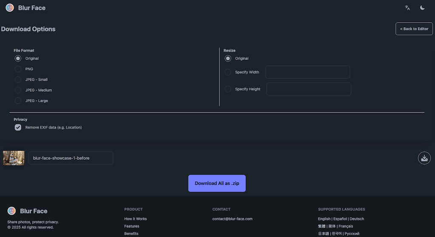Click the Specify Width input field
This screenshot has width=435, height=237.
(x=308, y=72)
